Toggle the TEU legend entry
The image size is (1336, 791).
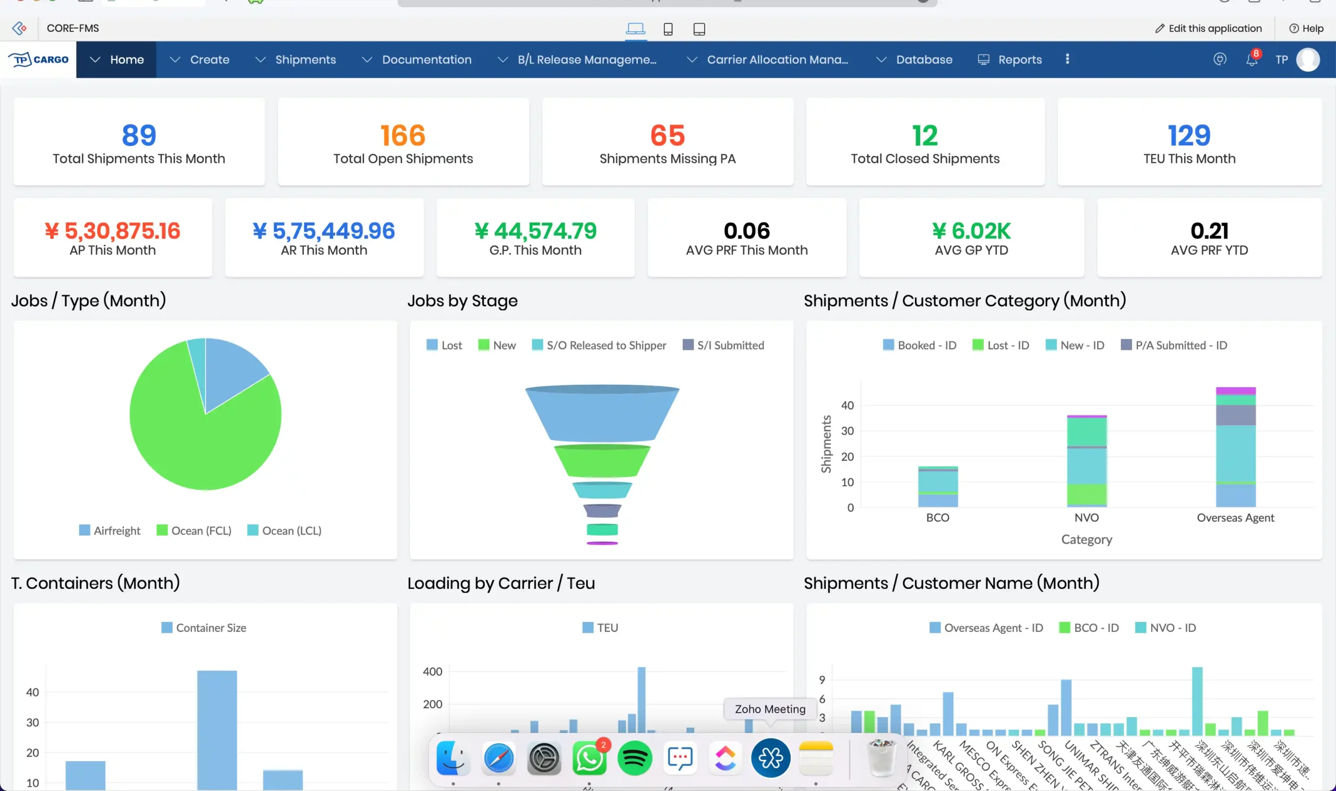[x=600, y=628]
